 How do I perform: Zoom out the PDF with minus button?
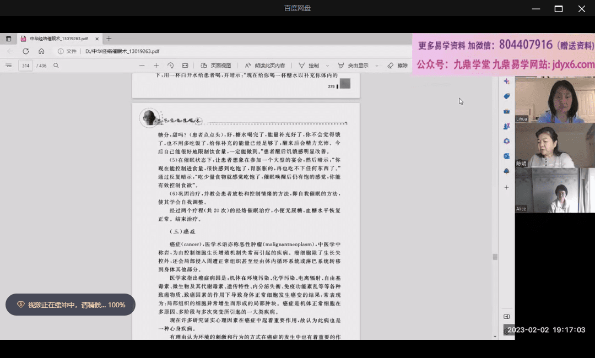[142, 66]
